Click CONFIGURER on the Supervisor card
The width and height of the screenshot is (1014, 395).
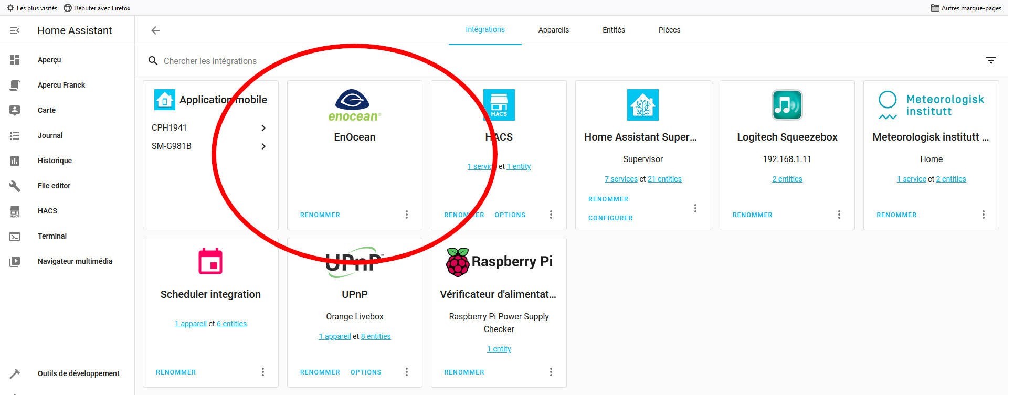pos(610,218)
